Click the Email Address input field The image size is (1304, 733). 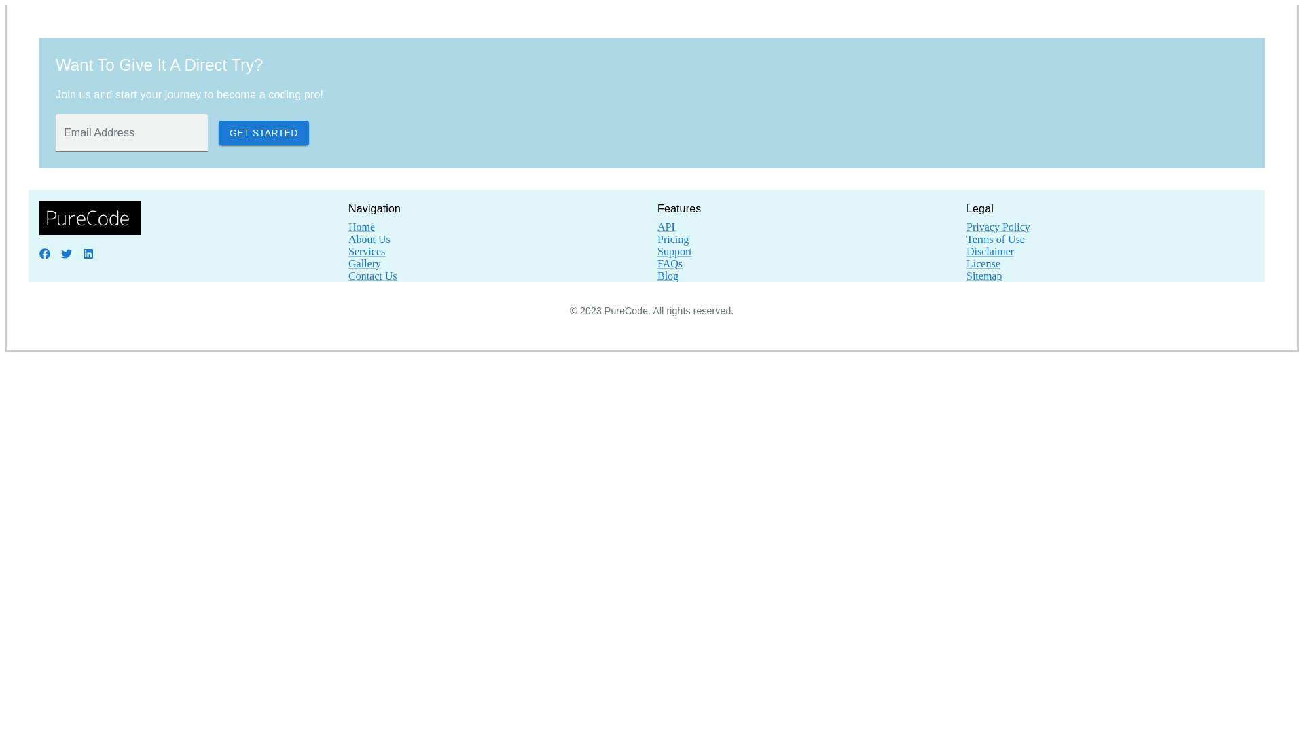[132, 133]
